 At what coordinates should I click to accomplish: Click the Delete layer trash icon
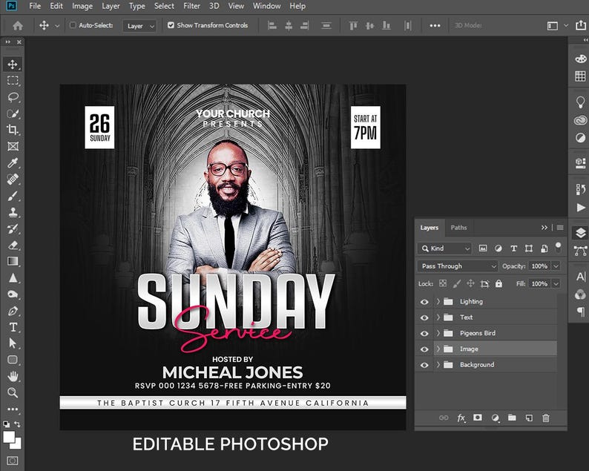click(x=546, y=418)
